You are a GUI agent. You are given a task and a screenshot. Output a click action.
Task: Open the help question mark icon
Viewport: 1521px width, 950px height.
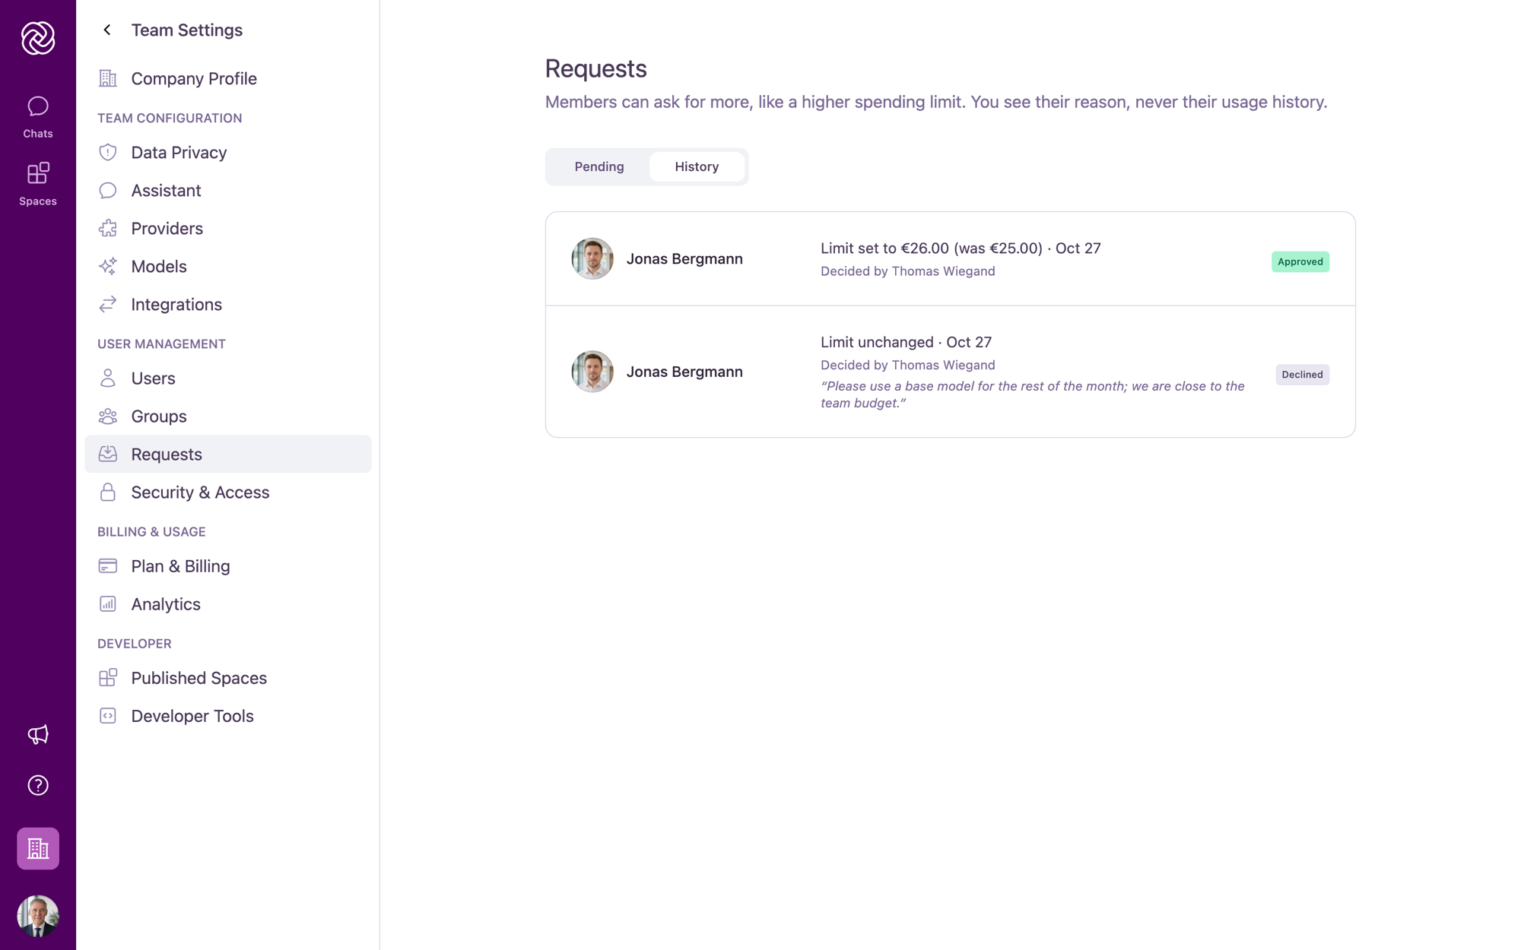[x=38, y=785]
